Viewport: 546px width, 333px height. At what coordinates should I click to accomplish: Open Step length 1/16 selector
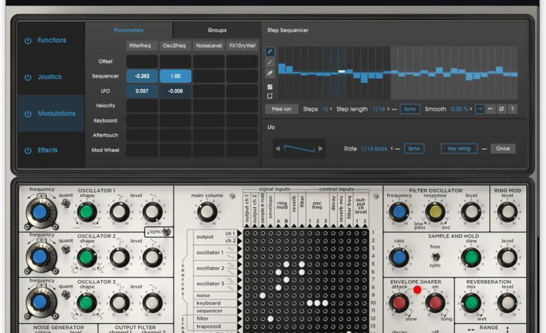pos(381,109)
